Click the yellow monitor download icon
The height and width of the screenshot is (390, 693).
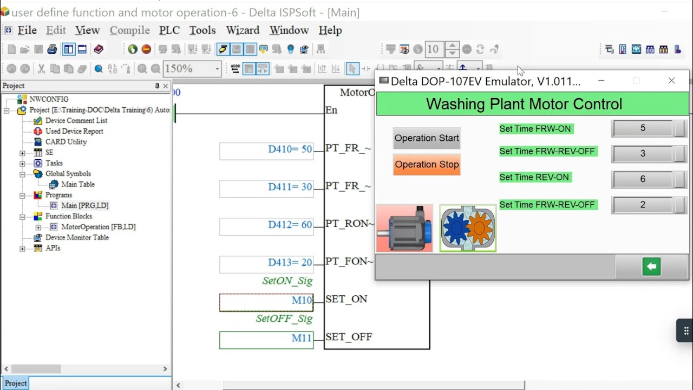[264, 49]
